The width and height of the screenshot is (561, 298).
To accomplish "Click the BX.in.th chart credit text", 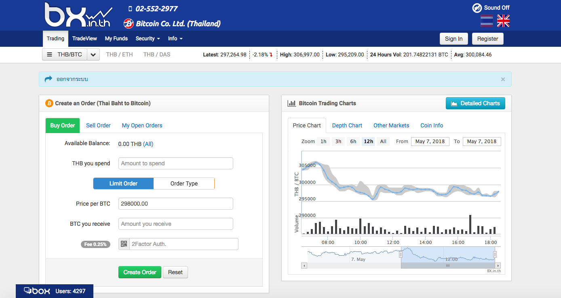I will [494, 271].
